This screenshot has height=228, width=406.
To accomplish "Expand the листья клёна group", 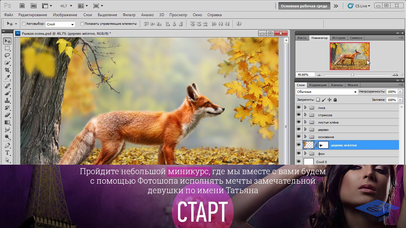I will 305,122.
